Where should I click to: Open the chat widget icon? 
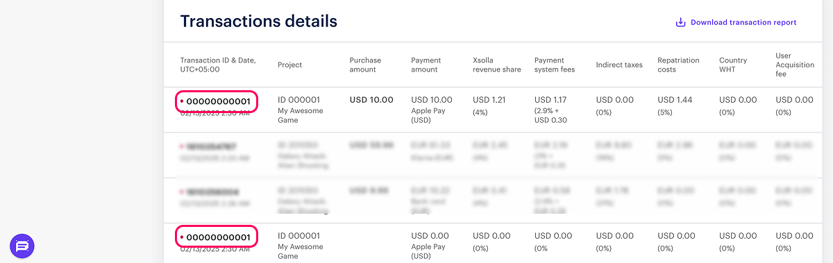22,246
